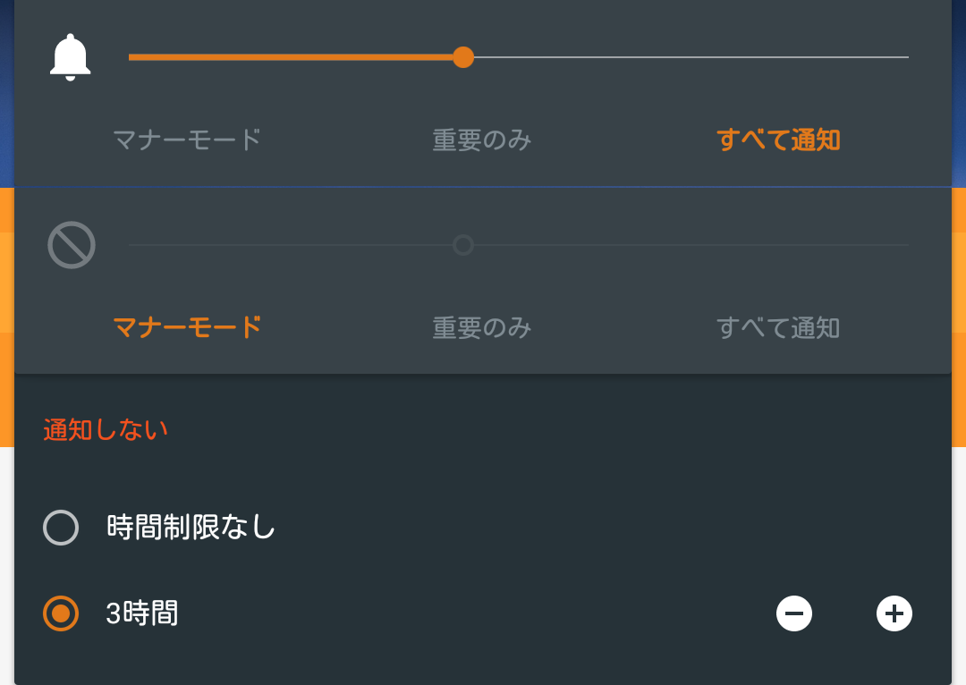Choose 重要のみ in the upper panel
Screen dimensions: 966x685
tap(482, 140)
